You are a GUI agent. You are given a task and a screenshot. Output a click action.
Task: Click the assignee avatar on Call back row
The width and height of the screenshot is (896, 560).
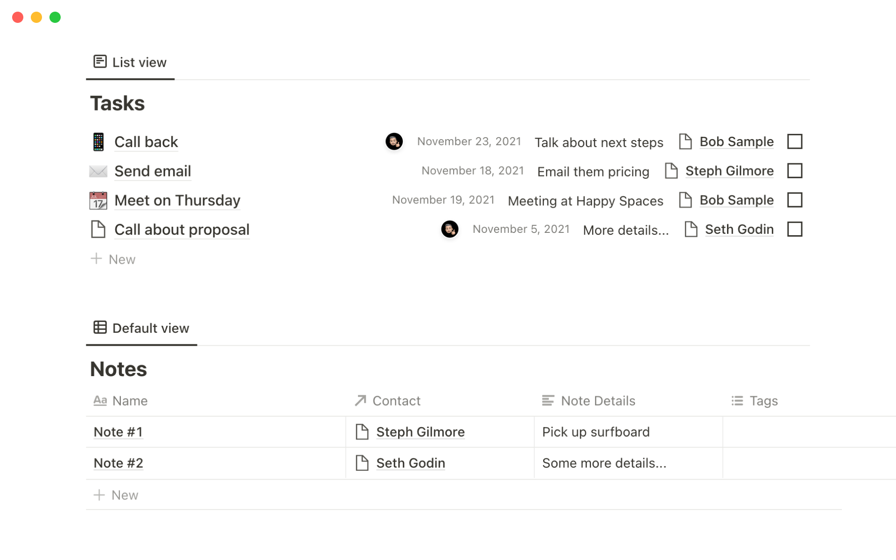[394, 141]
